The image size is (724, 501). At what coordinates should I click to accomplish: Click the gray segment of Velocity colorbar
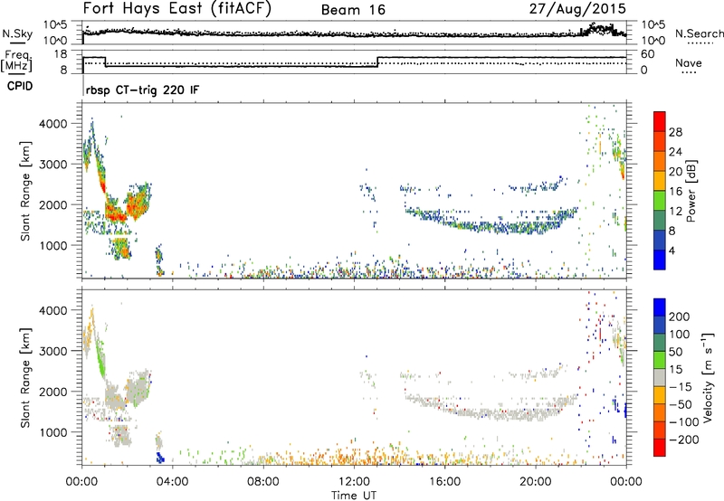coord(660,377)
